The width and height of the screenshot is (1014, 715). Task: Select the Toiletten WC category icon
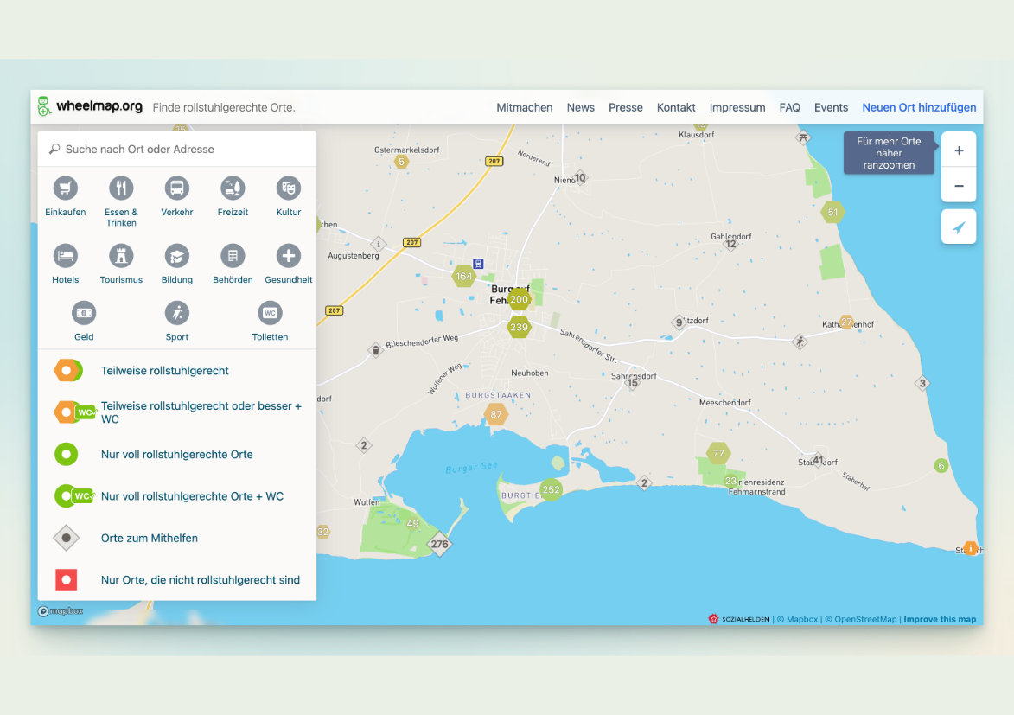pyautogui.click(x=270, y=313)
